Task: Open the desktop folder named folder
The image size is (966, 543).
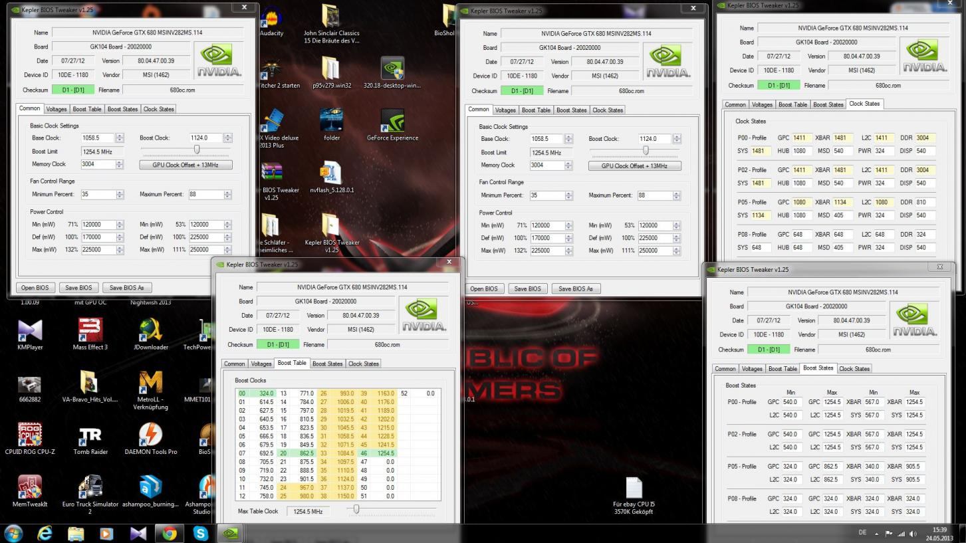Action: [x=331, y=125]
